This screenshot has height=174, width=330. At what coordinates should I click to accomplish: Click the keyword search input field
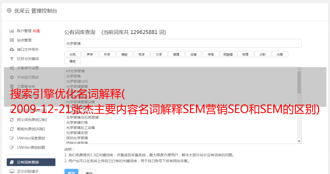(x=183, y=43)
